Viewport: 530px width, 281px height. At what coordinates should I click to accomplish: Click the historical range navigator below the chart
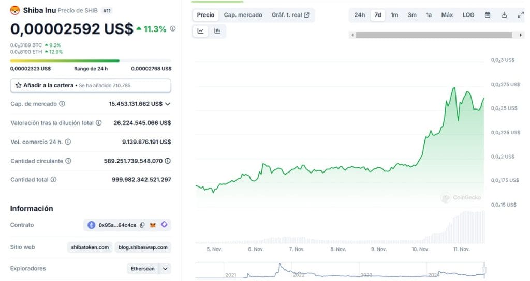pos(340,271)
